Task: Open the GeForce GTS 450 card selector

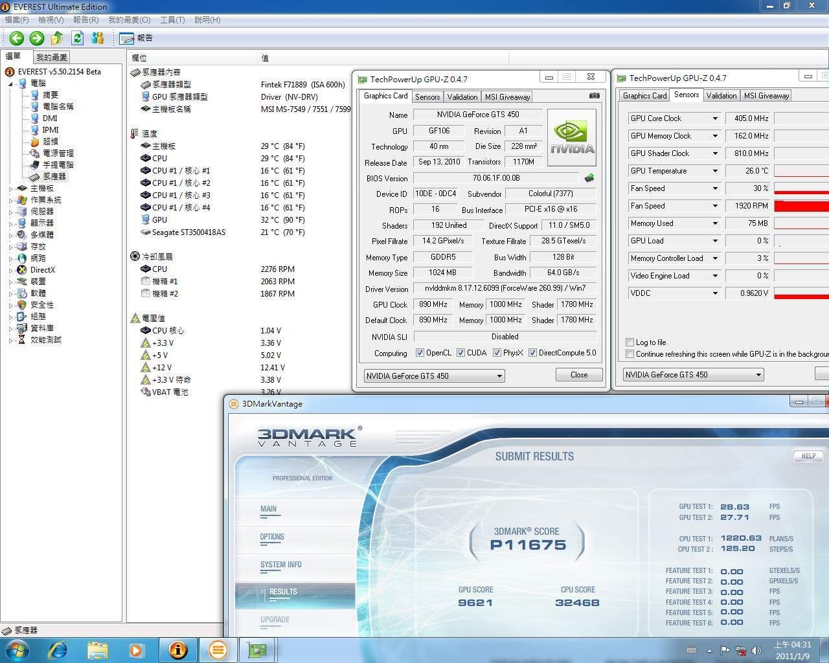Action: point(434,376)
